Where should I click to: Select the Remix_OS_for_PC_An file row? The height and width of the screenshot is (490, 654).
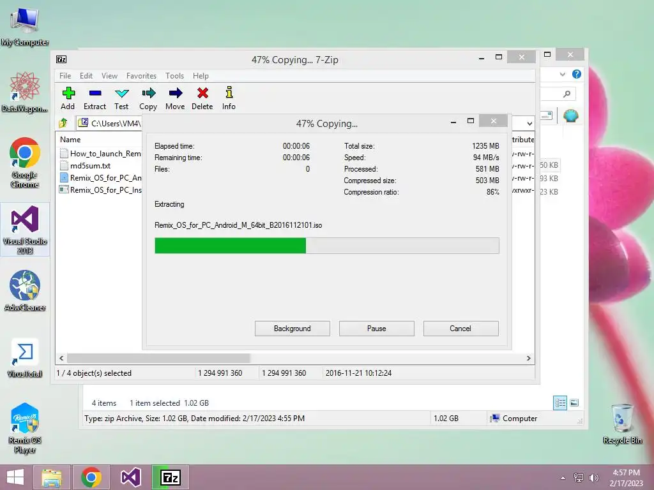click(x=100, y=177)
